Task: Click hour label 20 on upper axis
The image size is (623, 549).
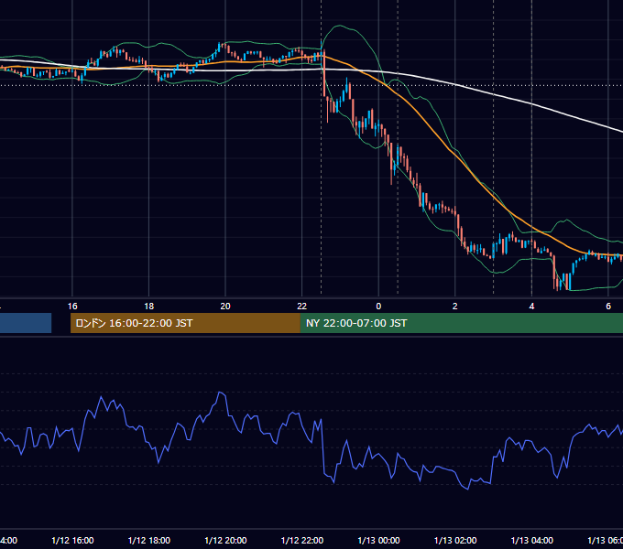Action: (x=225, y=307)
